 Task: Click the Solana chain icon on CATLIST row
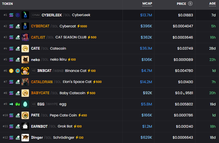11,37
